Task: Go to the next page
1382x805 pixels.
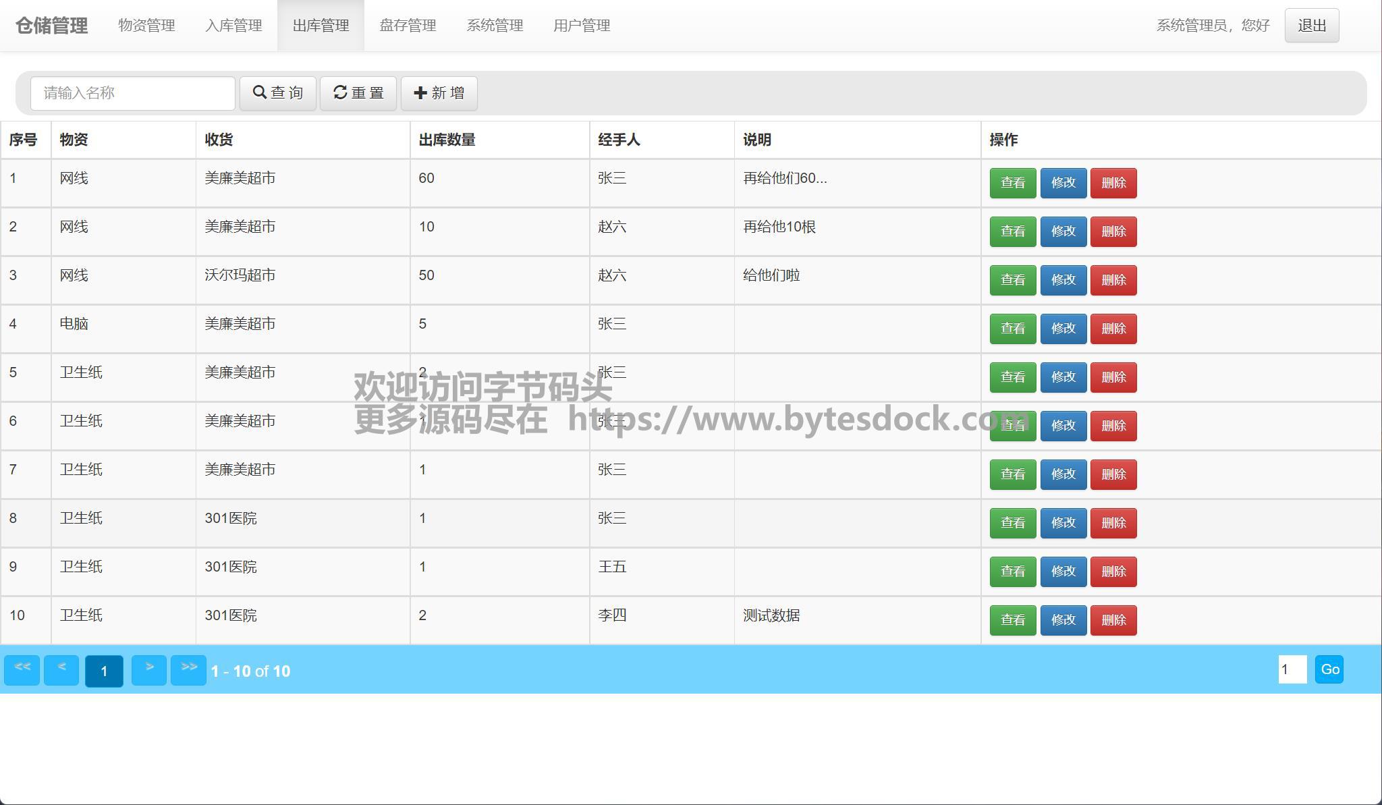Action: pyautogui.click(x=149, y=670)
